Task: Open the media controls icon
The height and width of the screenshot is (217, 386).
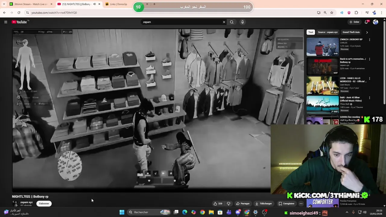Action: coord(367,13)
